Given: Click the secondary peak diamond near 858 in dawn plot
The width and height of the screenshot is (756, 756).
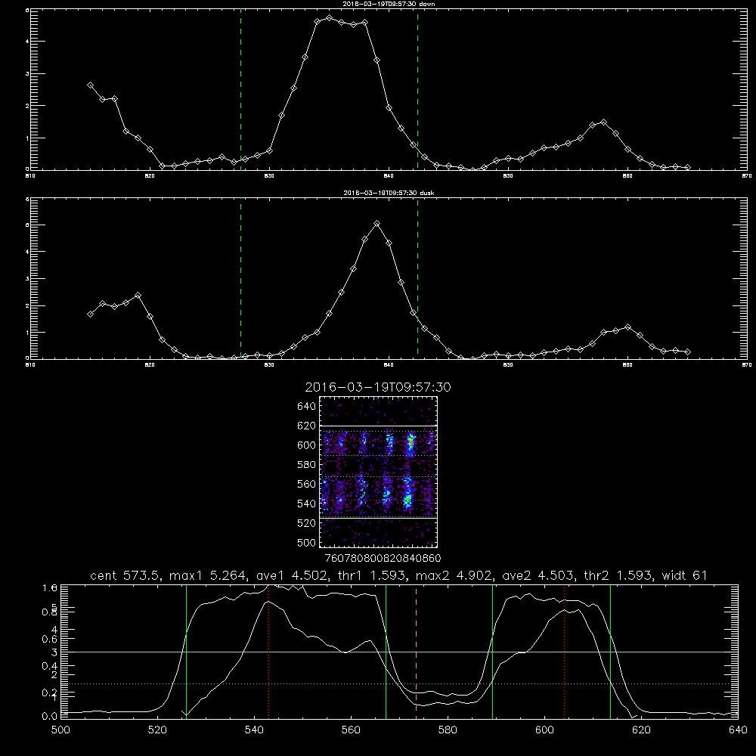Looking at the screenshot, I should (603, 122).
